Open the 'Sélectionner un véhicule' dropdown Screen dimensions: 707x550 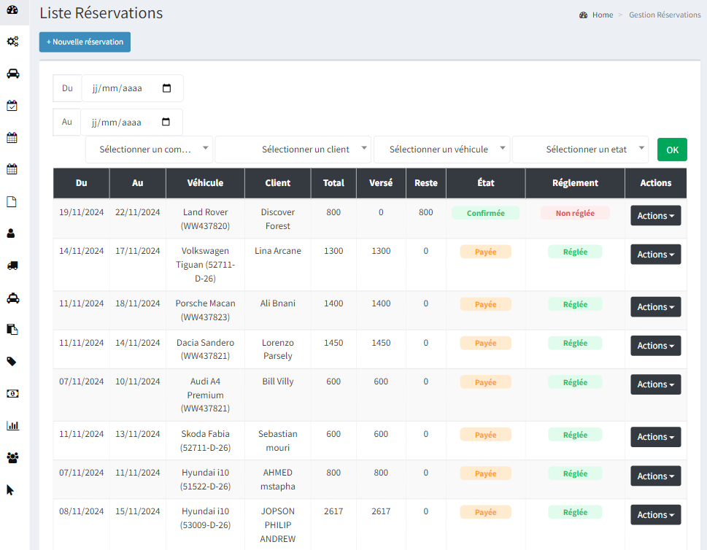441,150
